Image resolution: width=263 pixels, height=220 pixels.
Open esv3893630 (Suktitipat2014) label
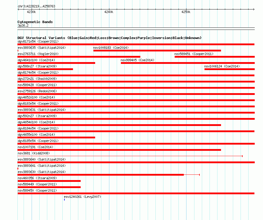tap(42, 172)
